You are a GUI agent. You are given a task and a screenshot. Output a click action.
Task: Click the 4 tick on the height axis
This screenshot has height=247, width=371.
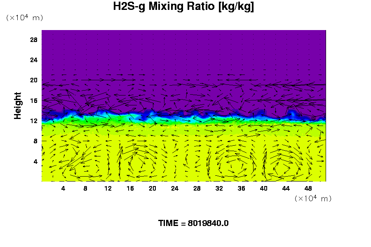35,161
